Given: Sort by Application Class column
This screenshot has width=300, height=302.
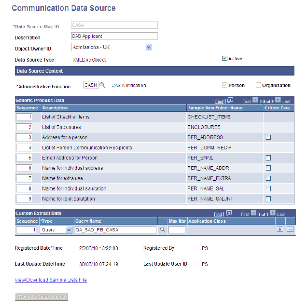Looking at the screenshot, I should (207, 221).
